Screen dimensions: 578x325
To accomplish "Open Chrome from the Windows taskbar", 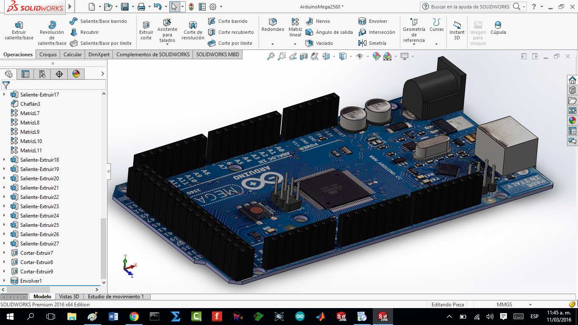I will tap(134, 316).
